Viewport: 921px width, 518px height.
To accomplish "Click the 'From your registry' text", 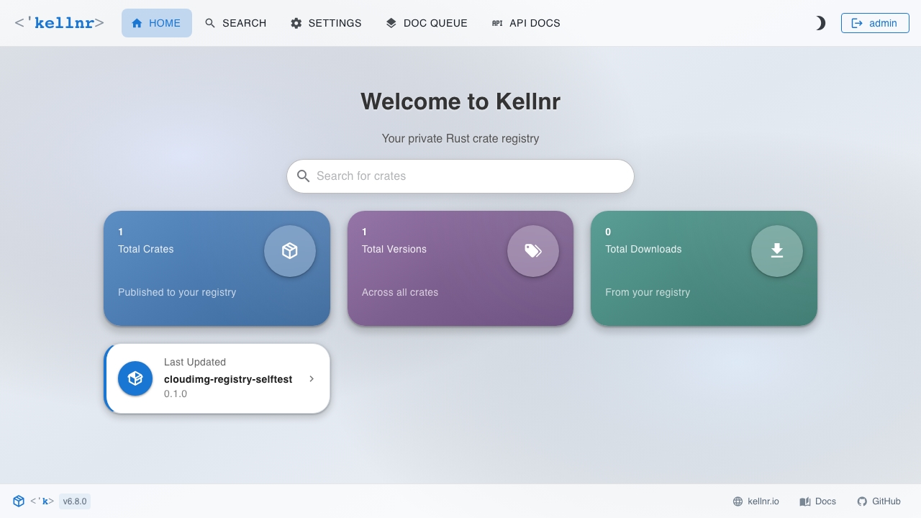I will pyautogui.click(x=648, y=292).
